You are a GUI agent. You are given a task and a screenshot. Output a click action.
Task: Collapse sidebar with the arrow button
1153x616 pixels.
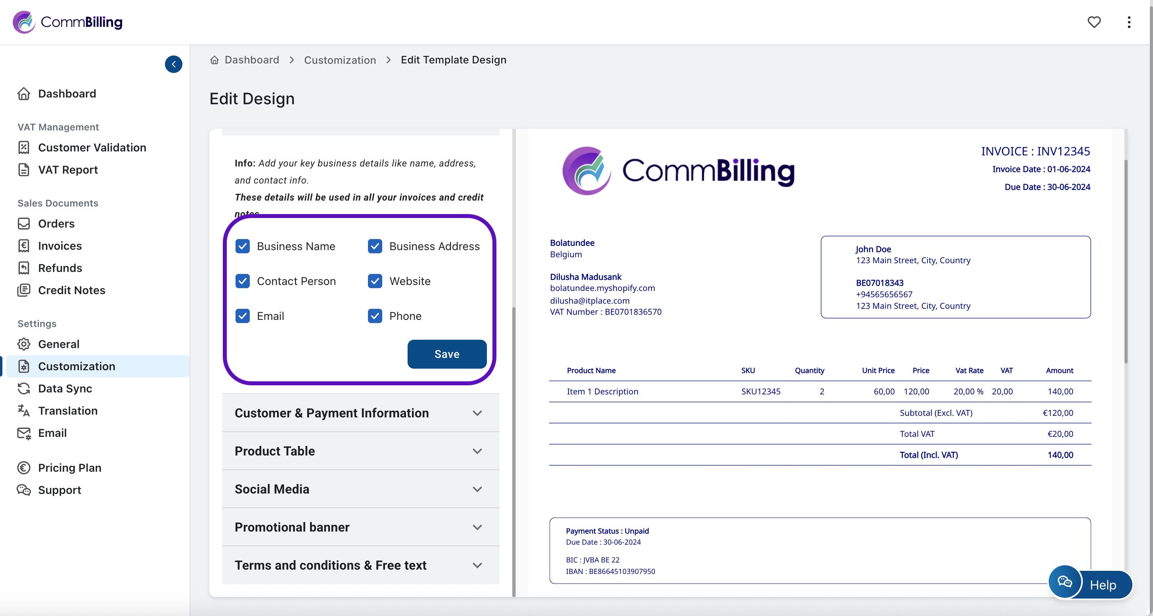[173, 64]
